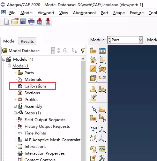The width and height of the screenshot is (157, 161).
Task: Open the Module dropdown showing Part
Action: tap(141, 40)
